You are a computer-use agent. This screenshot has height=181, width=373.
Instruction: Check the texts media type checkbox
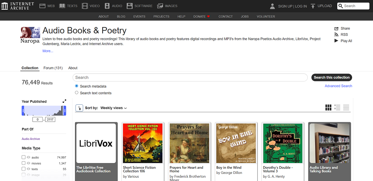[x=23, y=169]
